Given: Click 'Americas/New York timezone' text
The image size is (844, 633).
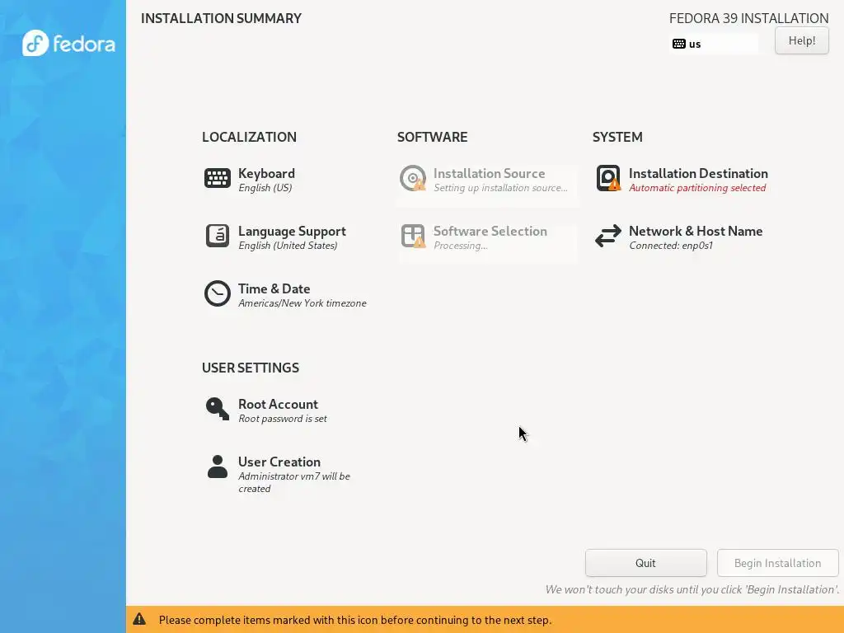Looking at the screenshot, I should point(302,303).
